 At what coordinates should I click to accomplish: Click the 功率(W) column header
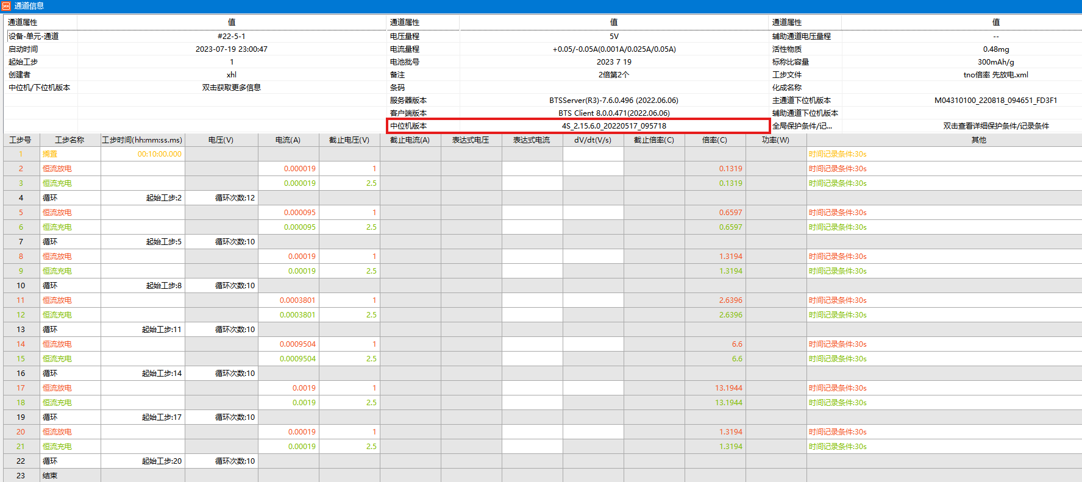point(775,140)
